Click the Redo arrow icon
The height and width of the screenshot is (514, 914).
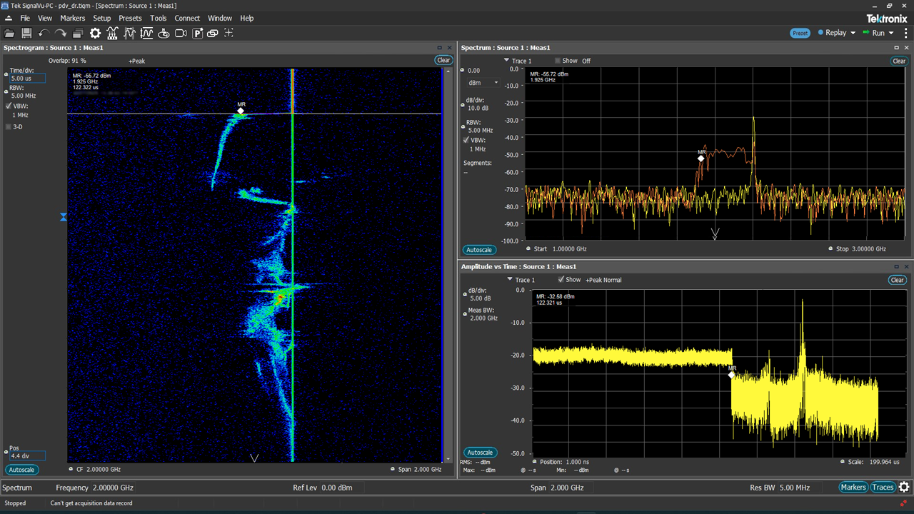pyautogui.click(x=60, y=33)
